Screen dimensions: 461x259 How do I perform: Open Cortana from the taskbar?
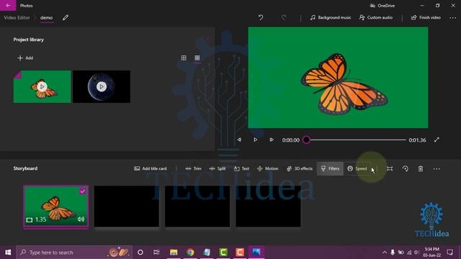coord(140,253)
